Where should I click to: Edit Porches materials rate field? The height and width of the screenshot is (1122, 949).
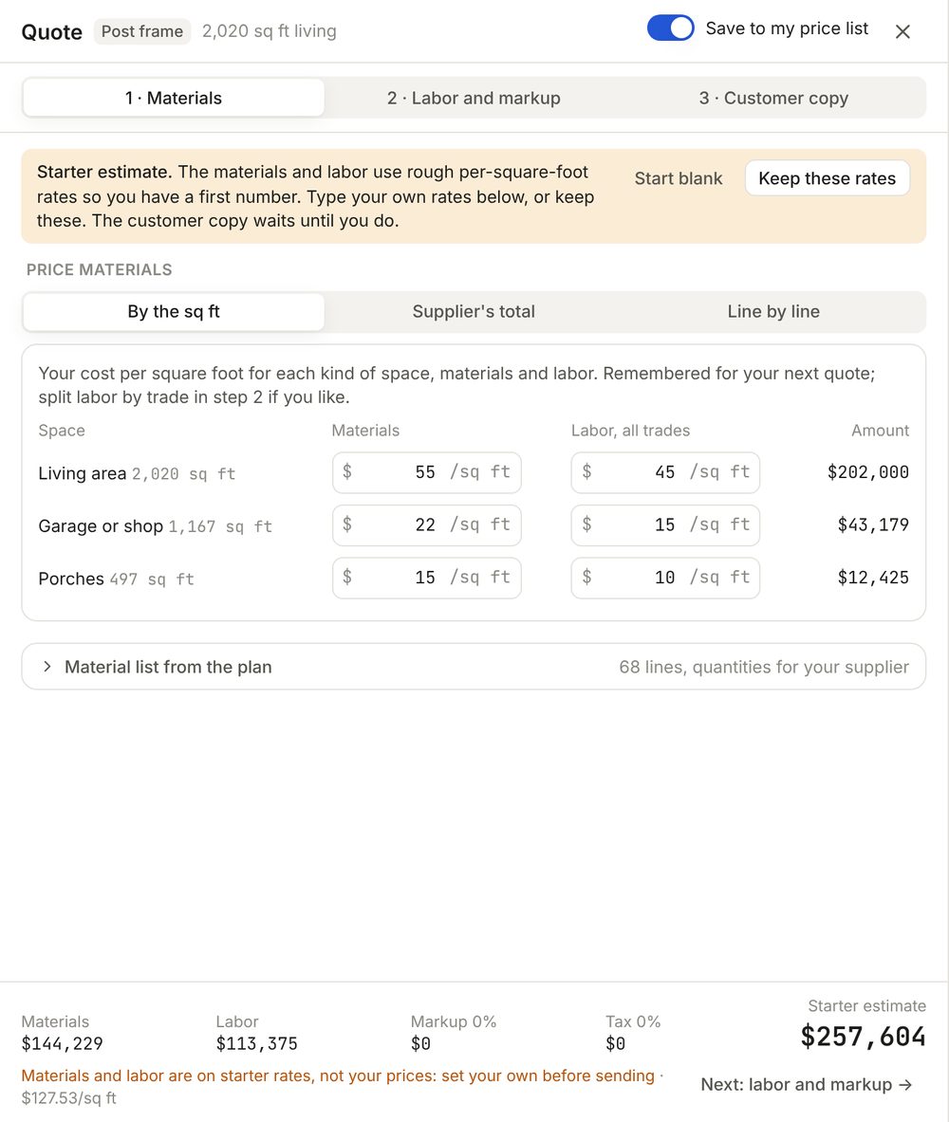click(427, 578)
